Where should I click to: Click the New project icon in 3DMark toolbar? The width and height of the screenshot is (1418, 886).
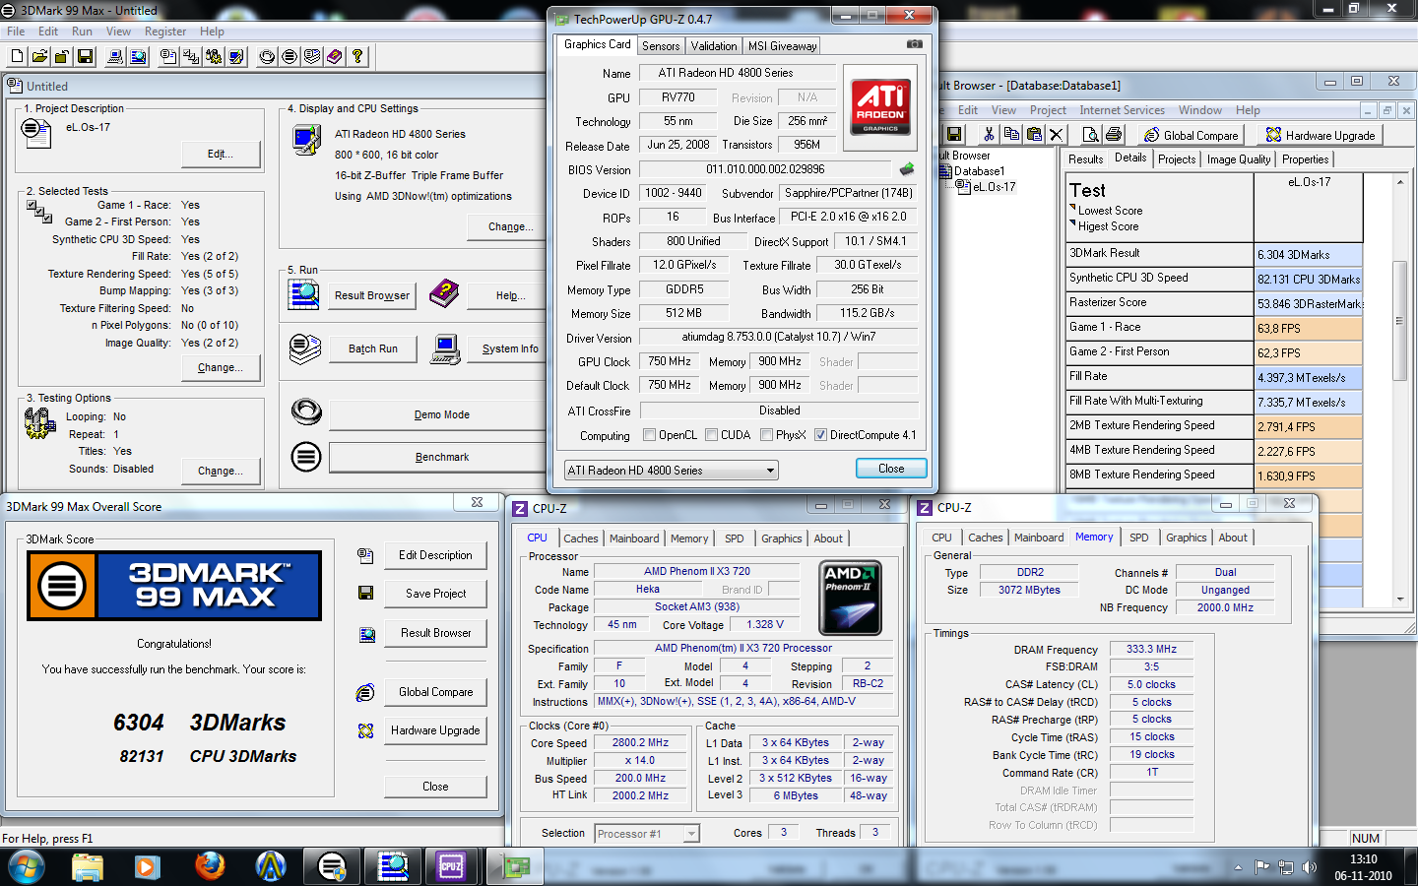click(x=17, y=56)
